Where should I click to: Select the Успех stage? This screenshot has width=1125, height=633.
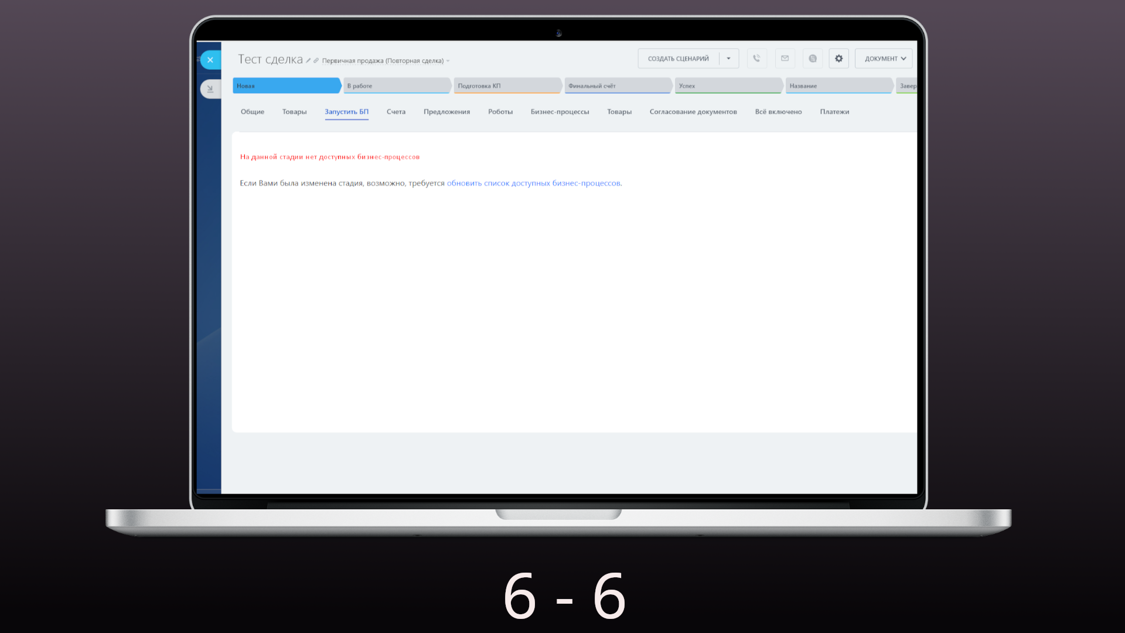pyautogui.click(x=727, y=86)
